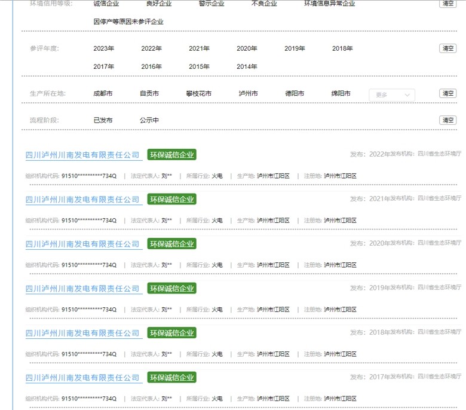The width and height of the screenshot is (466, 410).
Task: Filter production location 绵阳市
Action: [x=341, y=94]
